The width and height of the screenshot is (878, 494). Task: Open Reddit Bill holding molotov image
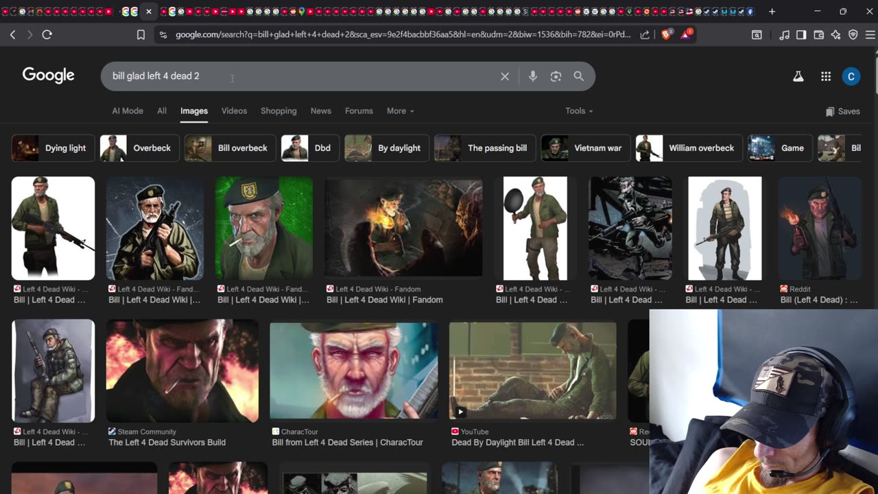820,228
